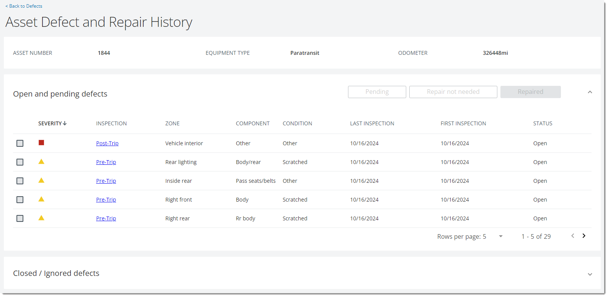
Task: Open Pre-Trip link for Right front
Action: point(106,200)
